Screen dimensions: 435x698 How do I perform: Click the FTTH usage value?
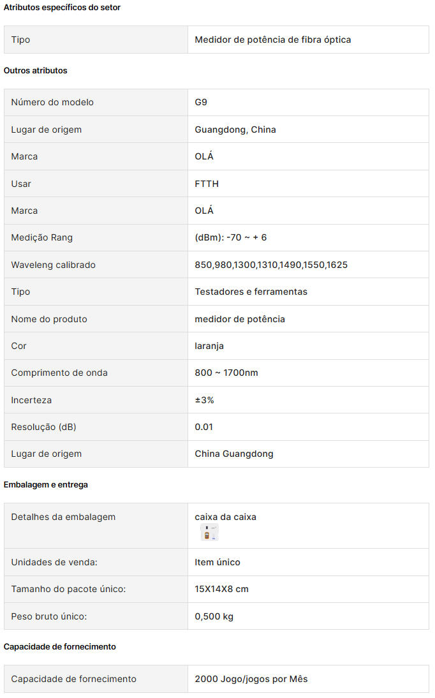[207, 184]
